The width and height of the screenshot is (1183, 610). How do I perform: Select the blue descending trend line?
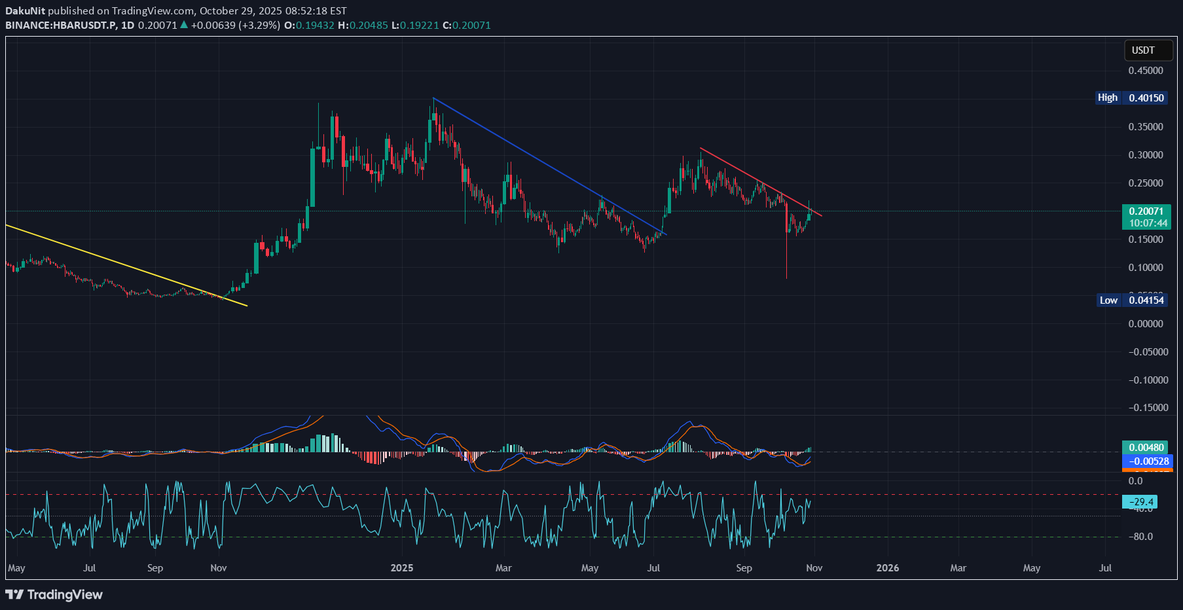pyautogui.click(x=550, y=166)
